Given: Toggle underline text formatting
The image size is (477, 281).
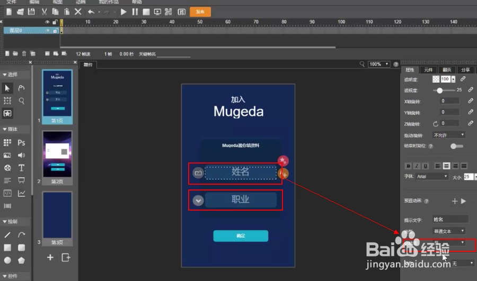Looking at the screenshot, I should [425, 166].
